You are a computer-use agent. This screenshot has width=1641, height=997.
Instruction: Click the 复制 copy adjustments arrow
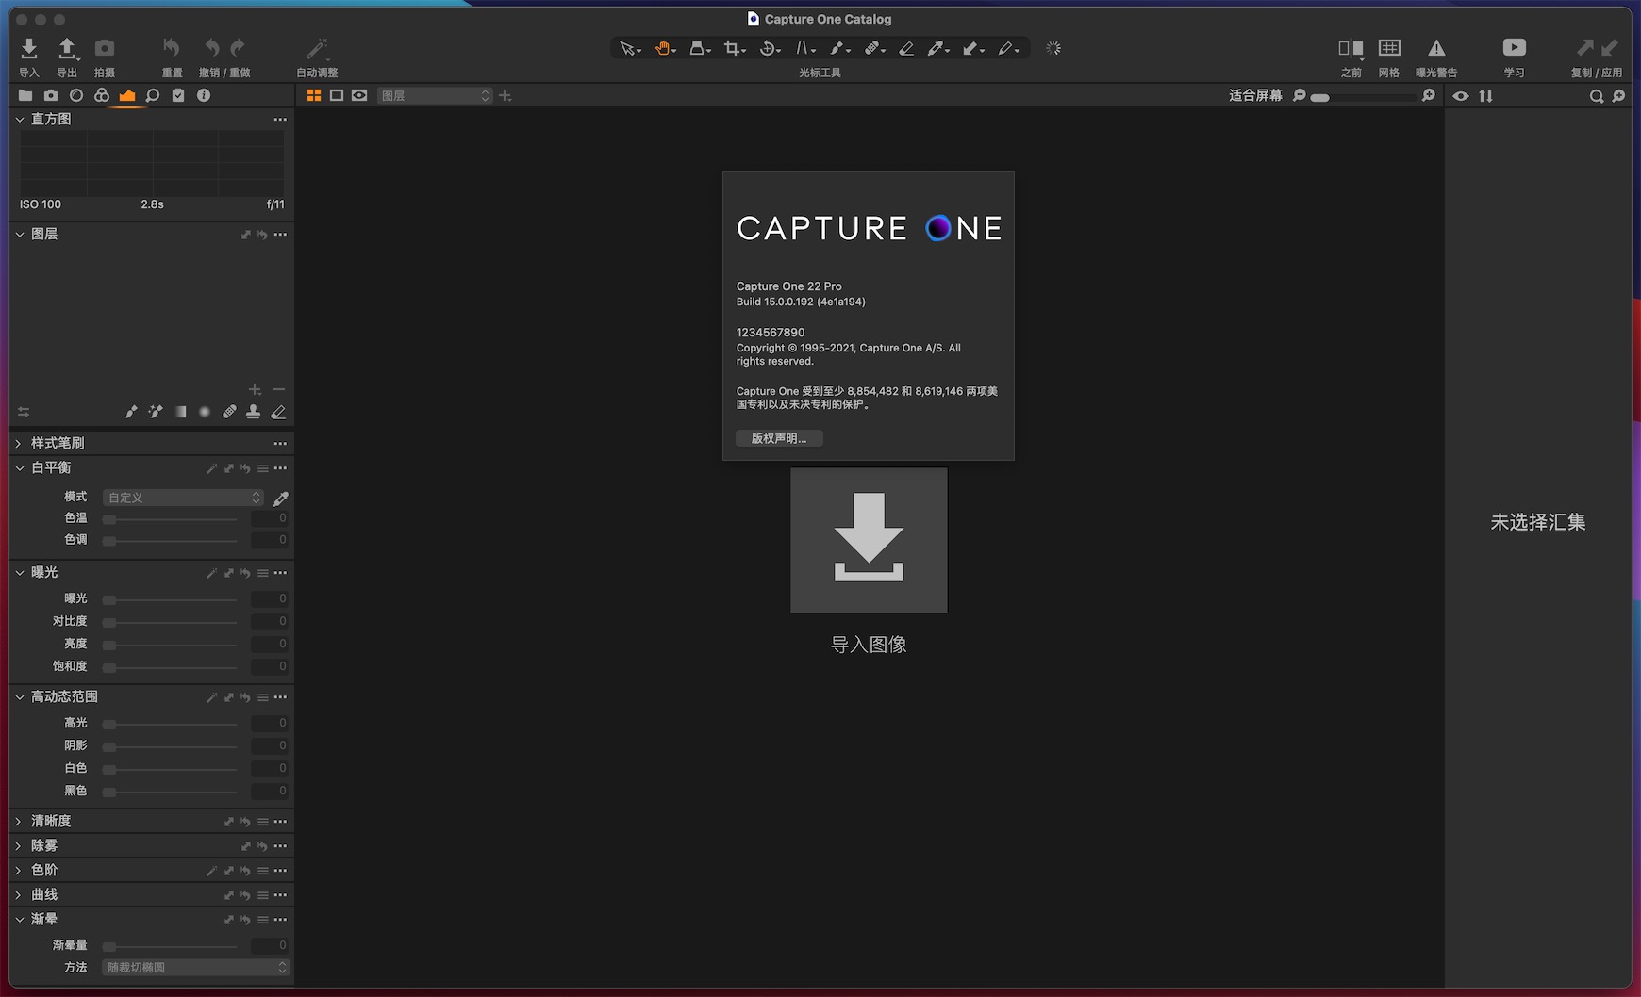click(x=1584, y=47)
